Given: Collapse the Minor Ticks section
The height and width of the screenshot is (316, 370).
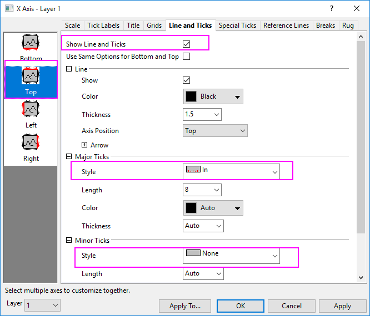Looking at the screenshot, I should tap(69, 241).
